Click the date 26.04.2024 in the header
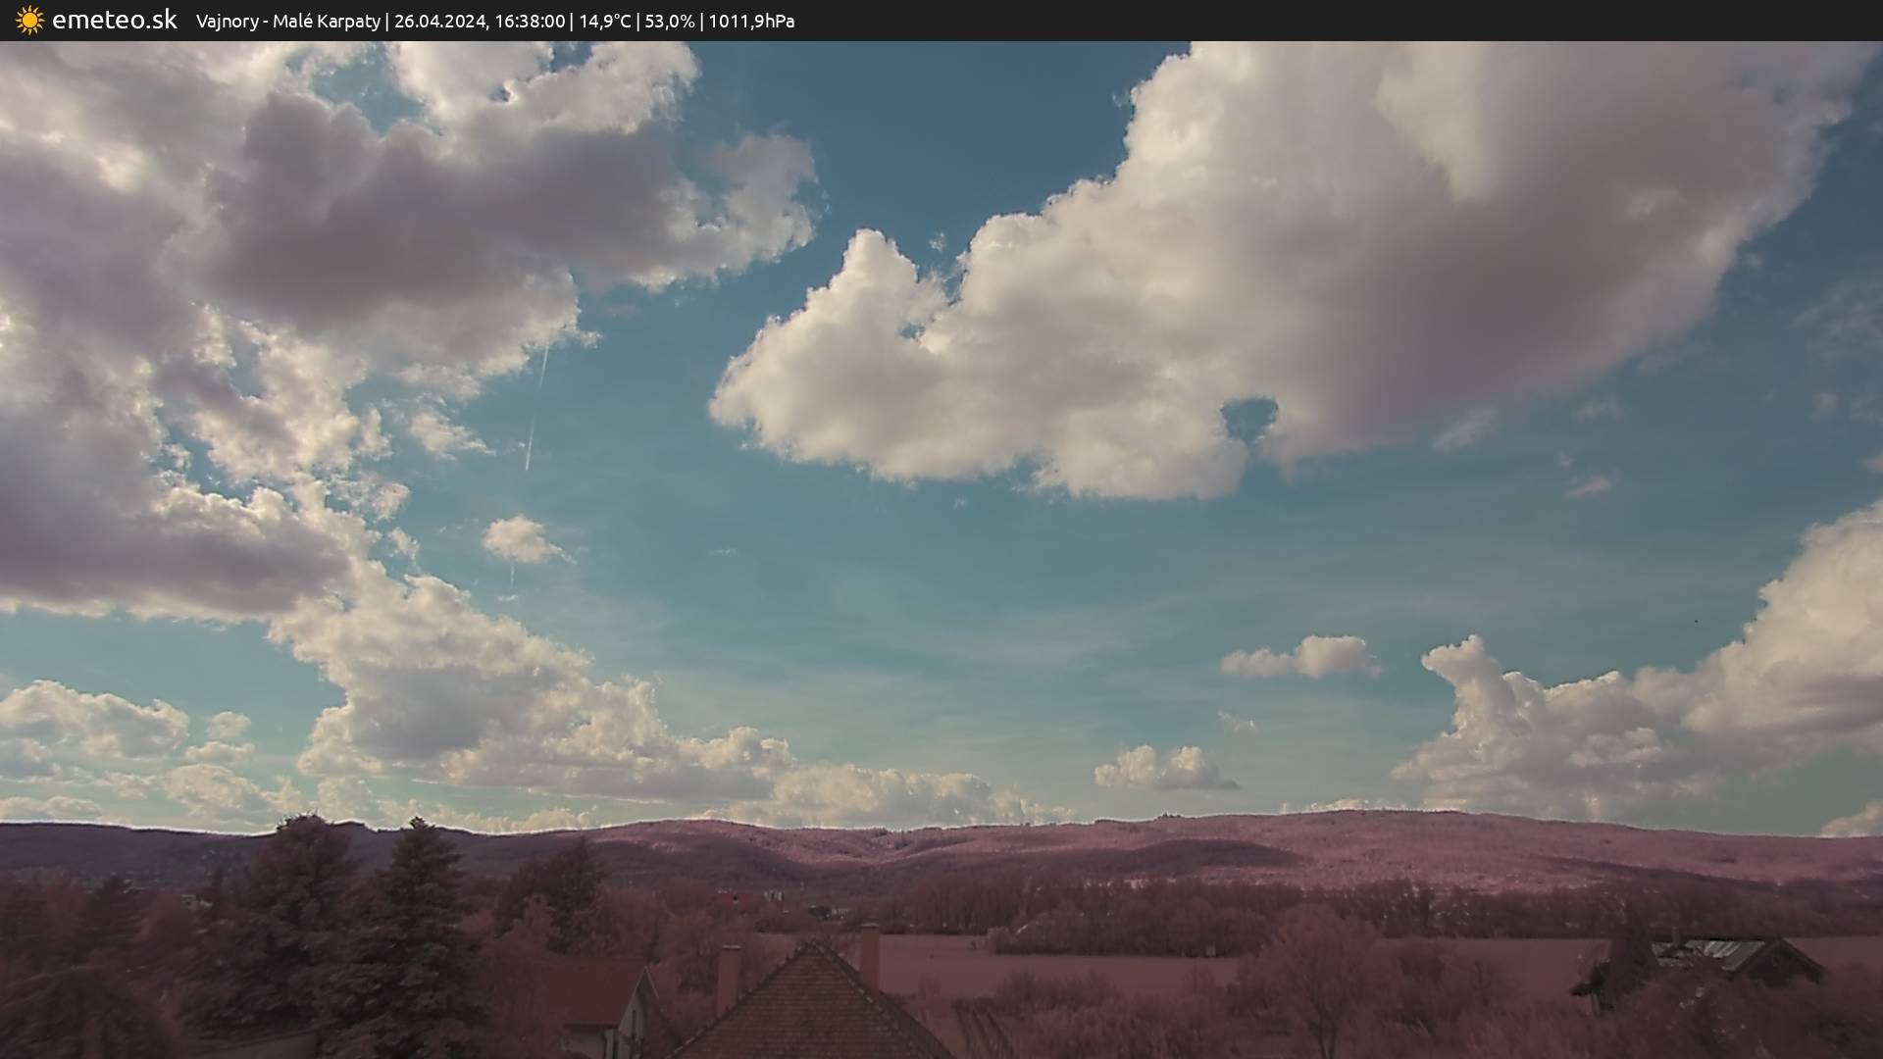Screen dimensions: 1883x1059 coord(438,21)
